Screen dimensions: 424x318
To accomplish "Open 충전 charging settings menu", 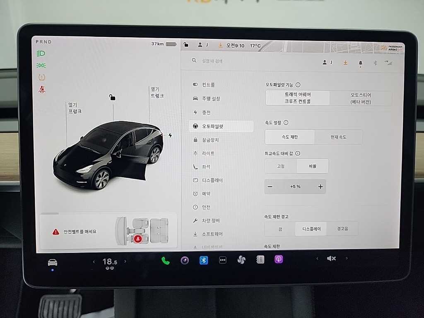I will pyautogui.click(x=206, y=112).
